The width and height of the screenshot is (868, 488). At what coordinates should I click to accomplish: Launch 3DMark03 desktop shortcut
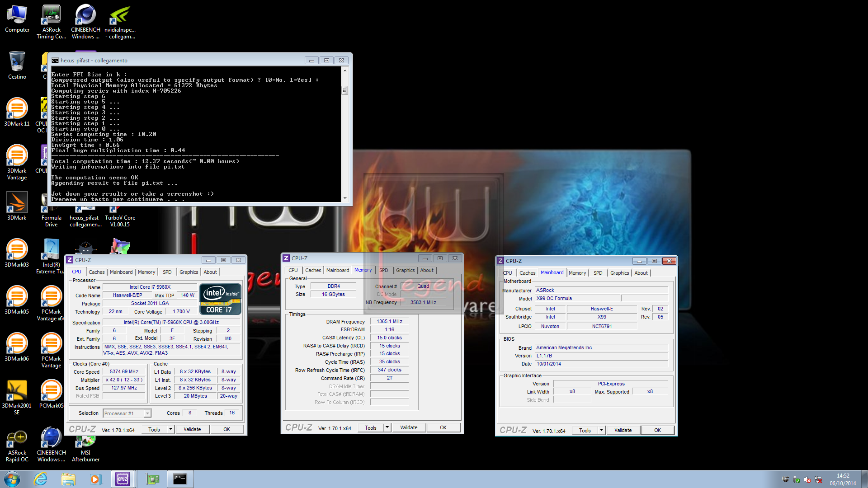(17, 253)
